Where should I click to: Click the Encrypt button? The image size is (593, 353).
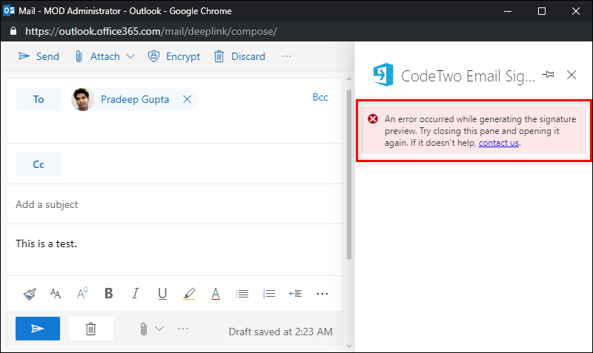174,57
